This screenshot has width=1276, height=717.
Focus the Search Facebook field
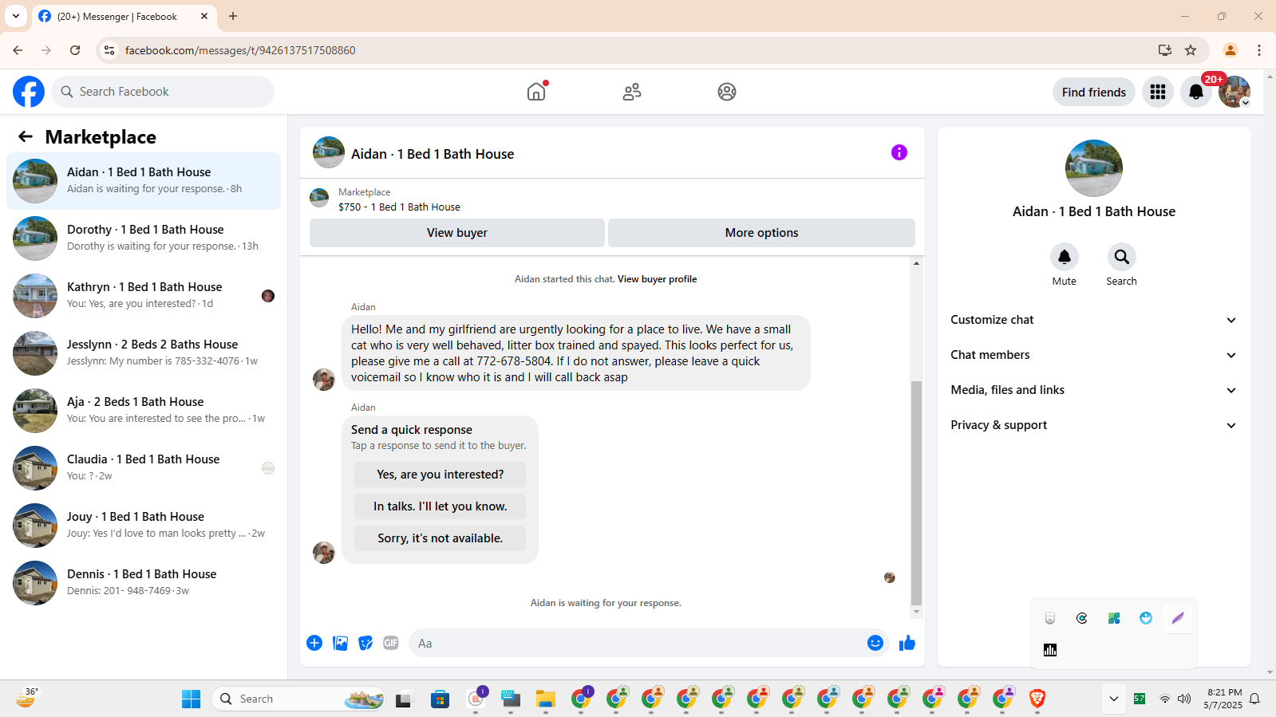(x=163, y=92)
